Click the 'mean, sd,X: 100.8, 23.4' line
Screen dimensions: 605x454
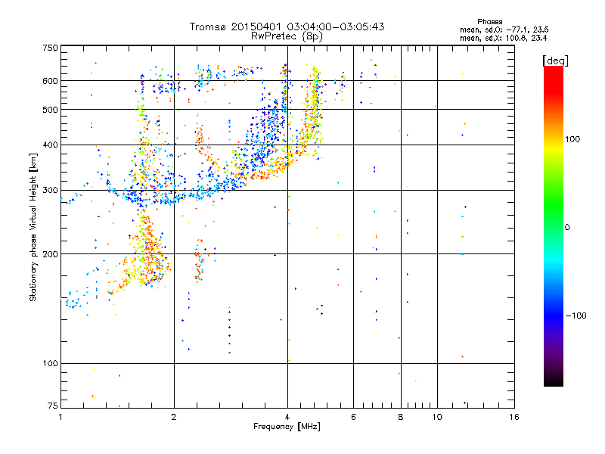pyautogui.click(x=503, y=38)
